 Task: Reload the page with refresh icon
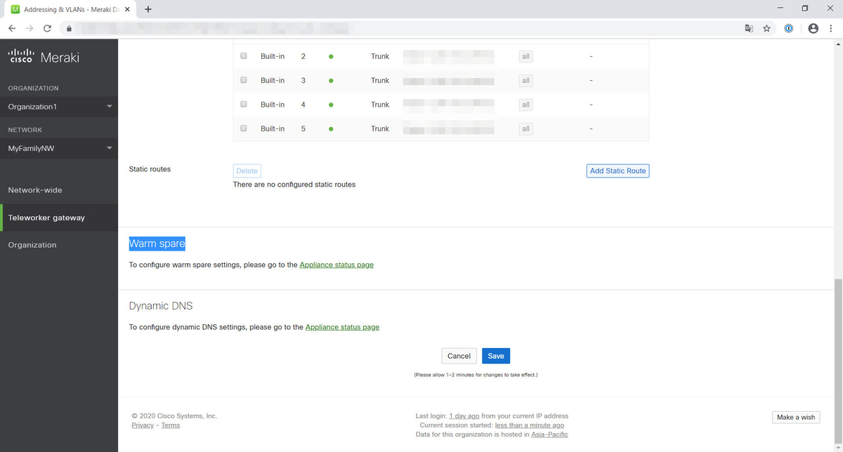click(47, 29)
